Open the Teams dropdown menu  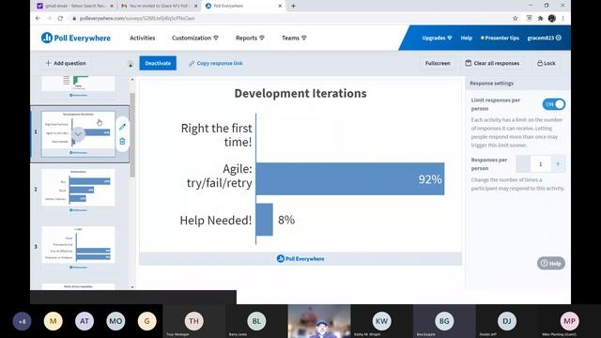point(294,38)
